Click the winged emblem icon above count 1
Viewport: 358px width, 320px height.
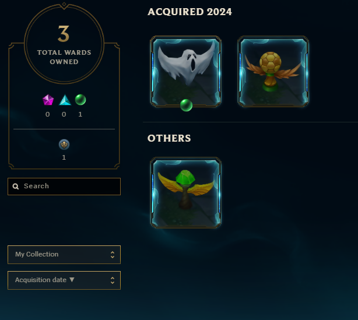pos(64,145)
